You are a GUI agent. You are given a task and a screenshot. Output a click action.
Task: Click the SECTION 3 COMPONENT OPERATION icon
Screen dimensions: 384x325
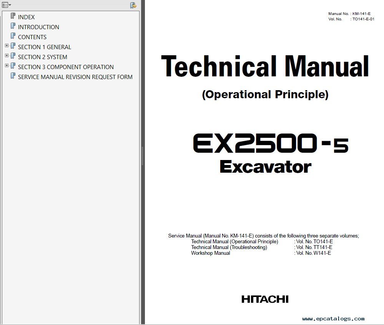[x=13, y=66]
